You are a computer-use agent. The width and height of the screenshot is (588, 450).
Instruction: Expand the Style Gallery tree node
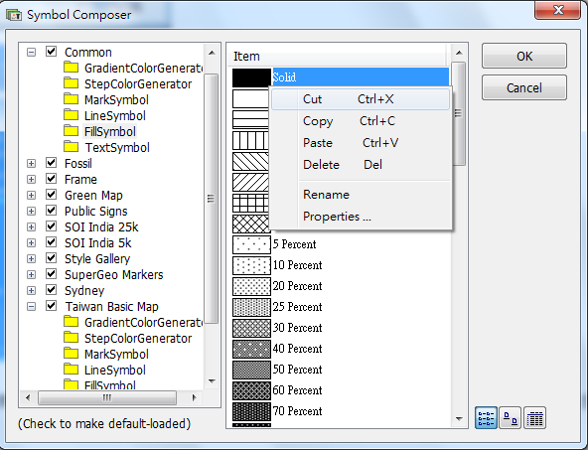[32, 258]
